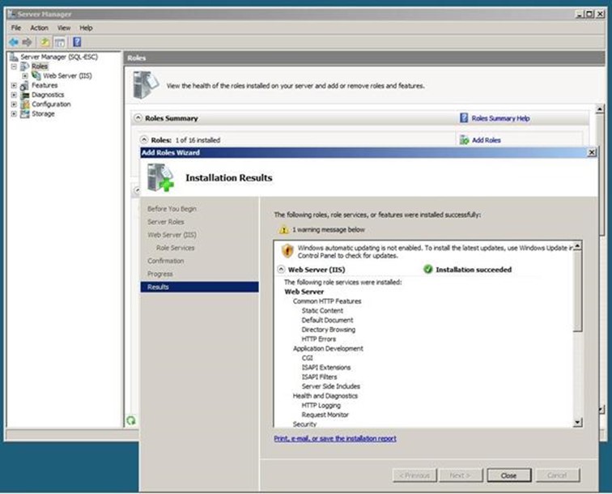Screen dimensions: 612x494
Task: Expand the Configuration tree node
Action: pos(14,104)
